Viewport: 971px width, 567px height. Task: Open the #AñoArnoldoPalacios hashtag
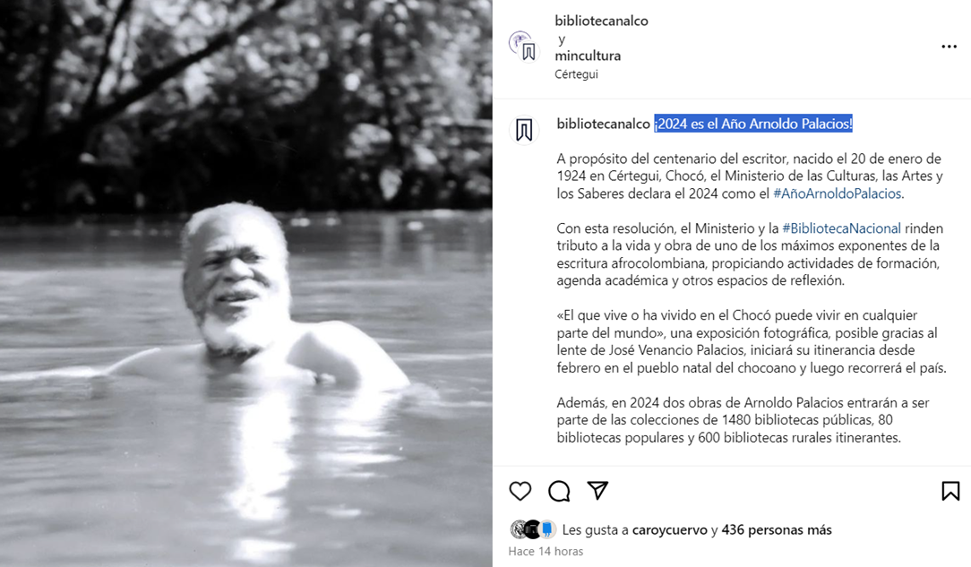point(838,193)
